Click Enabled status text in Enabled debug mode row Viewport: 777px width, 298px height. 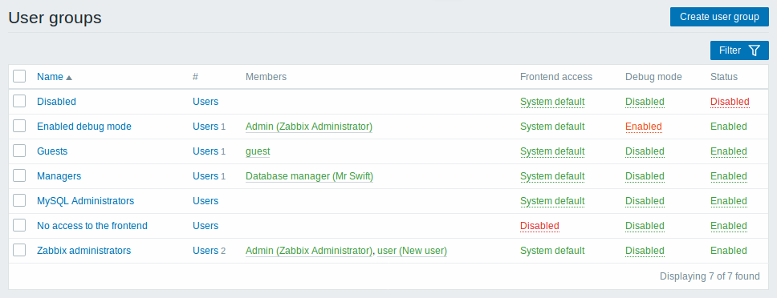pyautogui.click(x=729, y=126)
